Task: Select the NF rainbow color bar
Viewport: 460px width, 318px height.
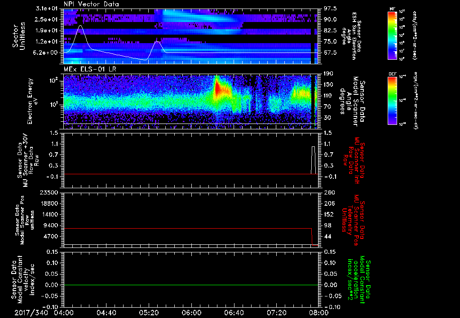Action: 393,35
